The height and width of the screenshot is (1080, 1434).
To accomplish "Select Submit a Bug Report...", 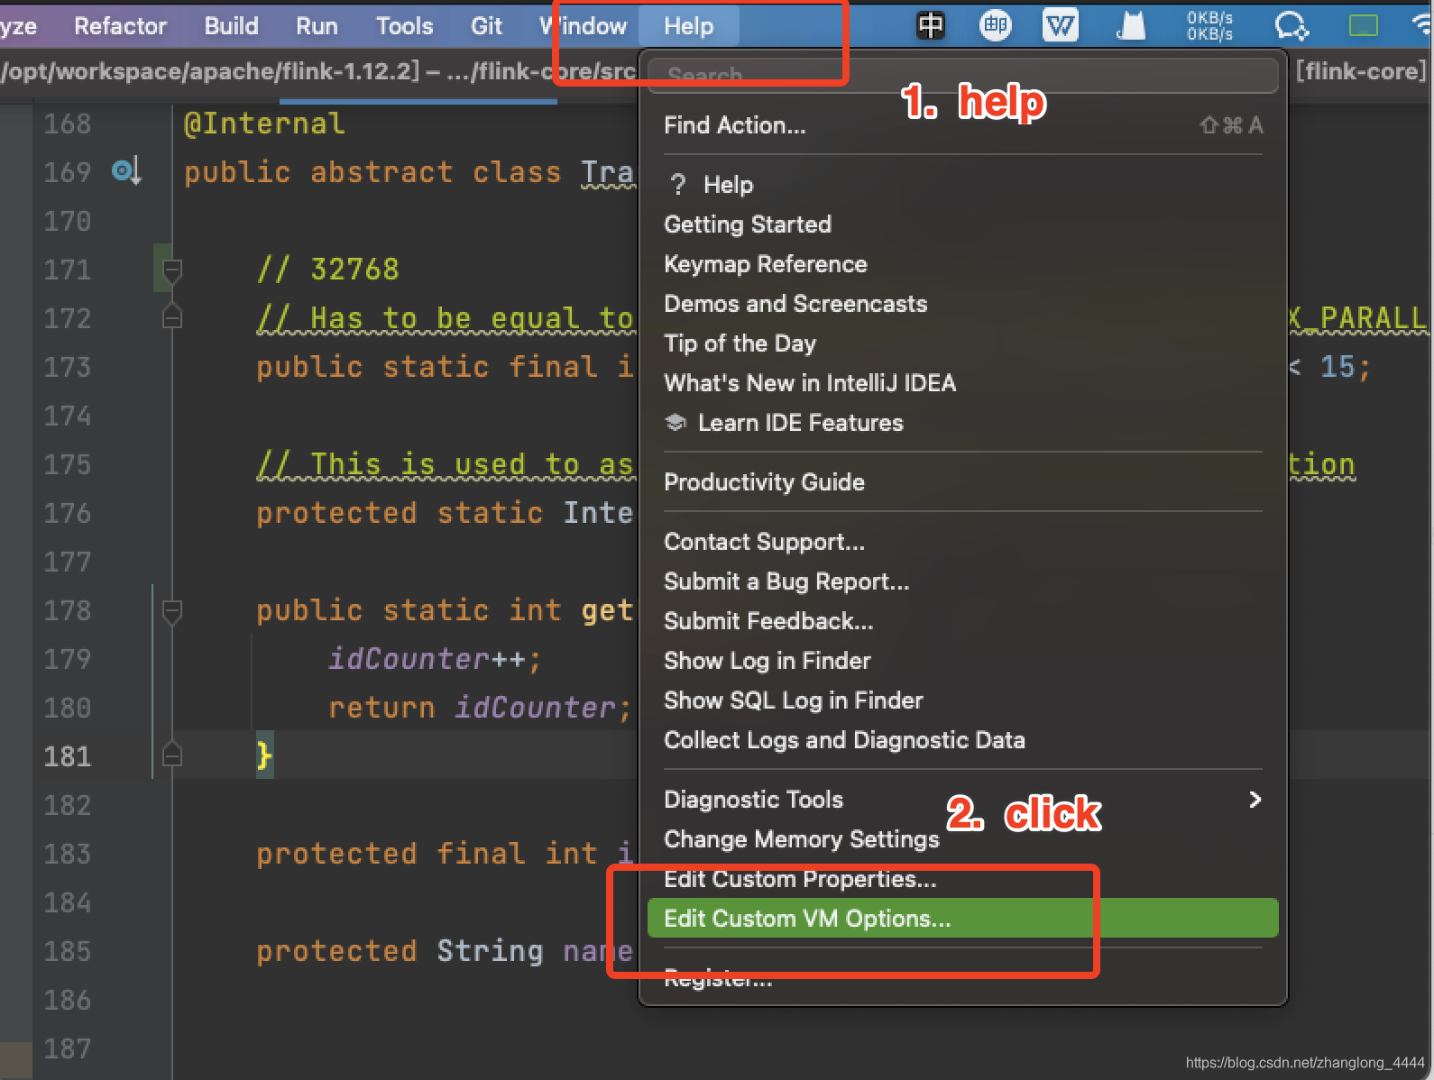I will pyautogui.click(x=962, y=581).
